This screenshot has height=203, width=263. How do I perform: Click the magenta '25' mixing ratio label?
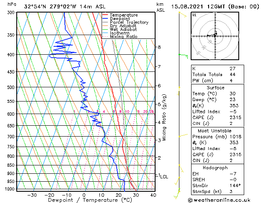click(152, 112)
